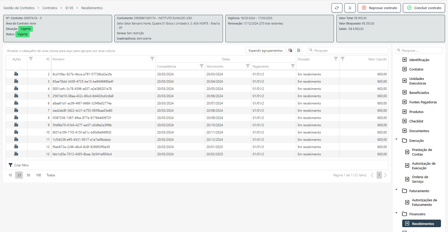Open the hamburger menu beside Reprovar contrato
The image size is (448, 232).
tap(350, 8)
